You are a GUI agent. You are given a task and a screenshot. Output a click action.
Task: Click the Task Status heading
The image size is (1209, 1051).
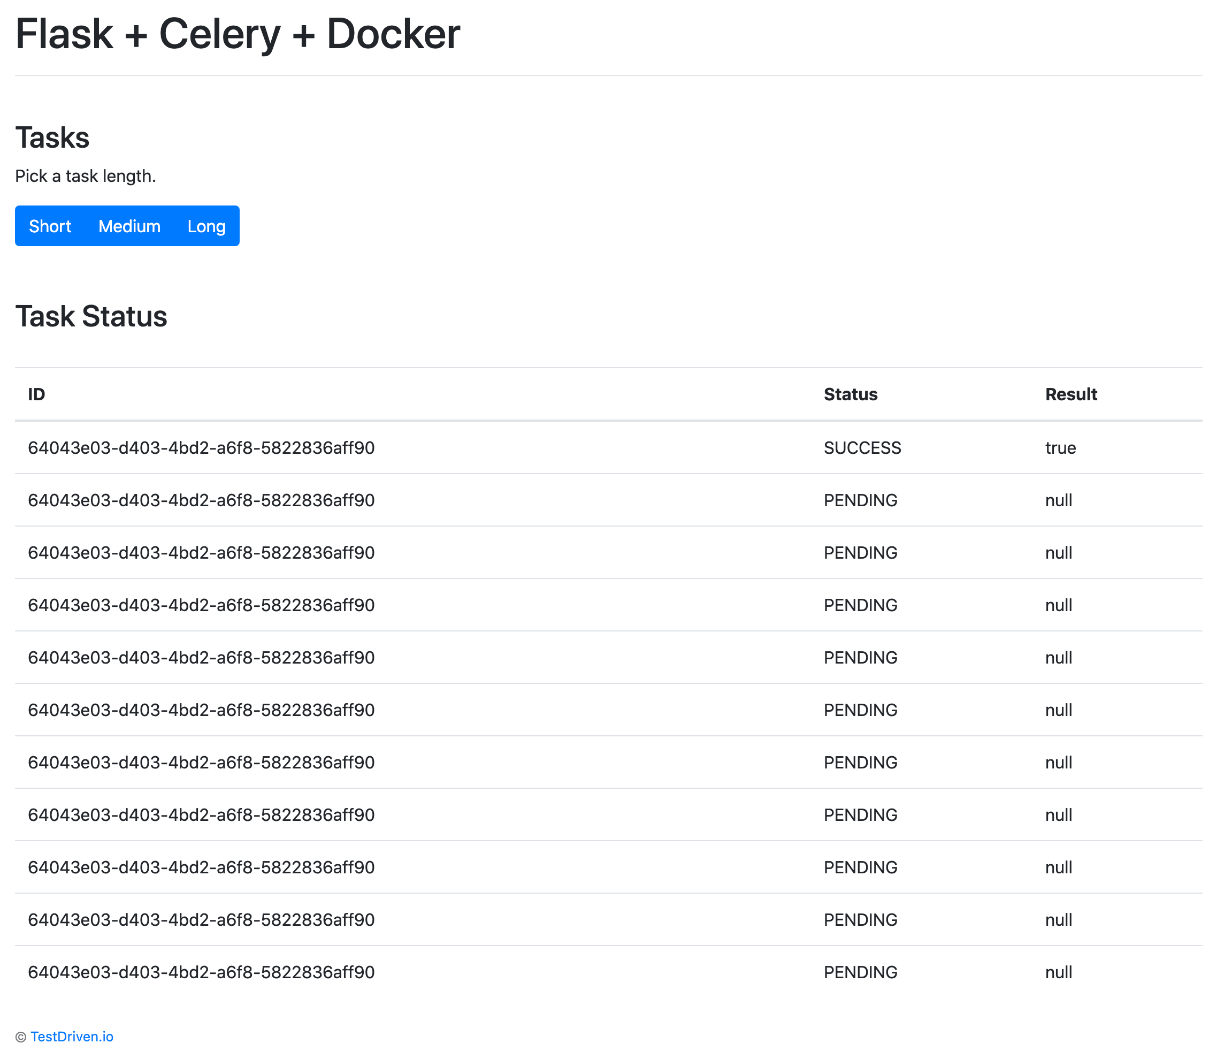[91, 317]
